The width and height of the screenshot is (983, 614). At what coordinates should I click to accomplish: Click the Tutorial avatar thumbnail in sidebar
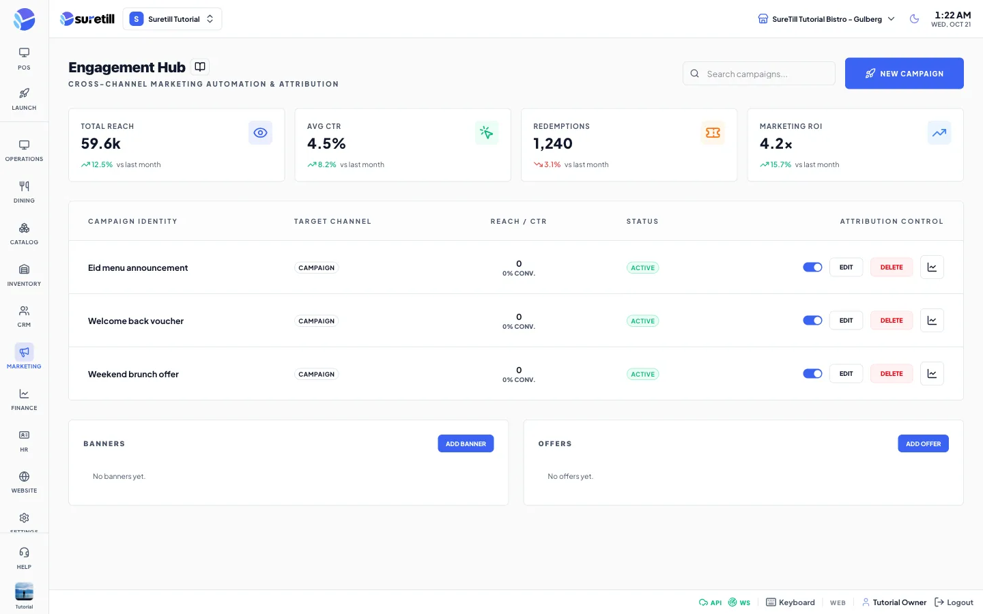point(24,591)
